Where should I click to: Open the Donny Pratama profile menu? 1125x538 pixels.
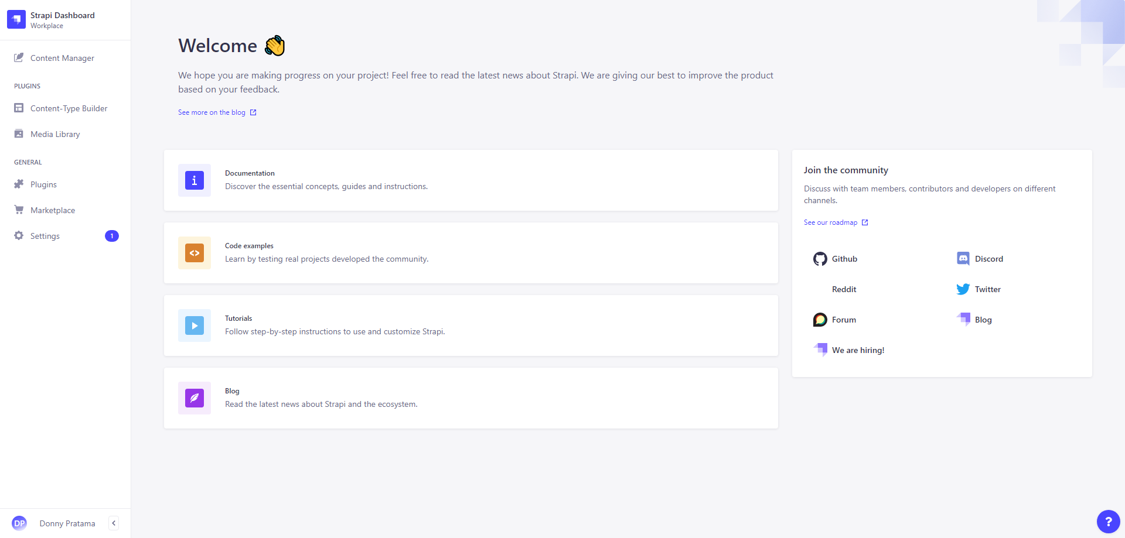pos(67,523)
